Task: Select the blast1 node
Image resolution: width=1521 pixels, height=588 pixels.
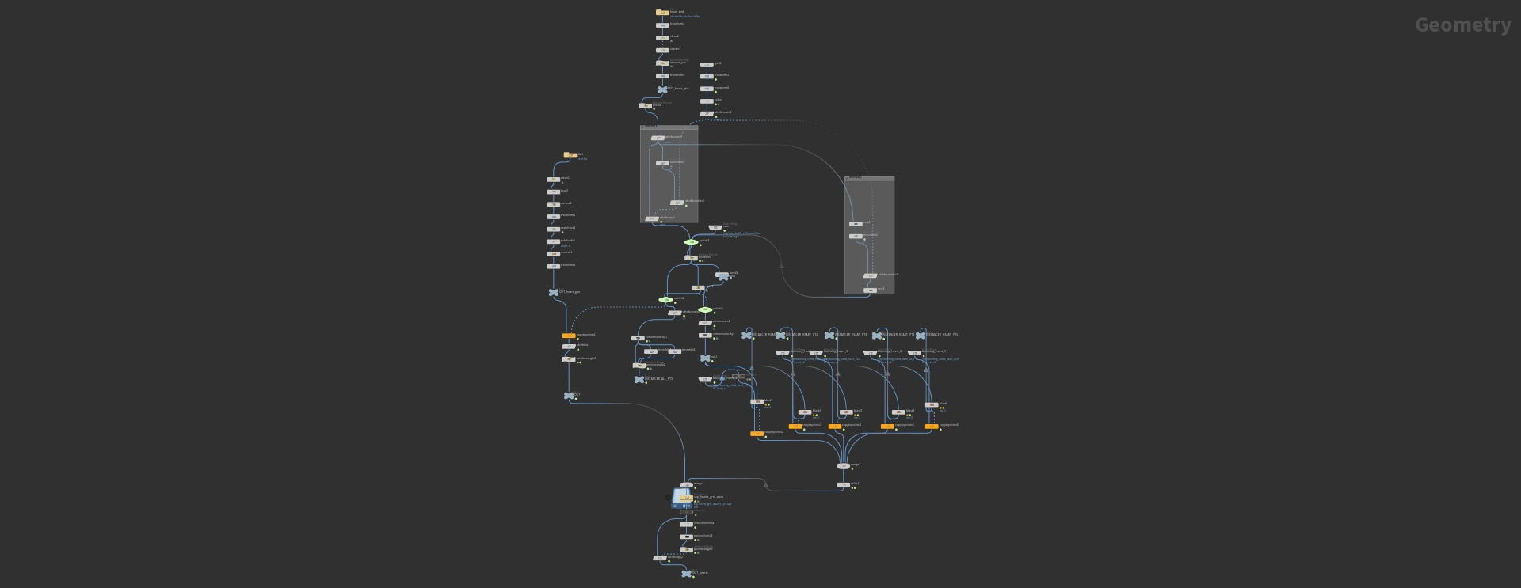Action: coord(757,402)
